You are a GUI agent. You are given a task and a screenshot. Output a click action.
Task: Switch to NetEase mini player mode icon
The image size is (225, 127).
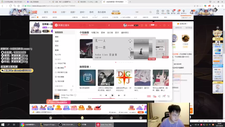156,25
